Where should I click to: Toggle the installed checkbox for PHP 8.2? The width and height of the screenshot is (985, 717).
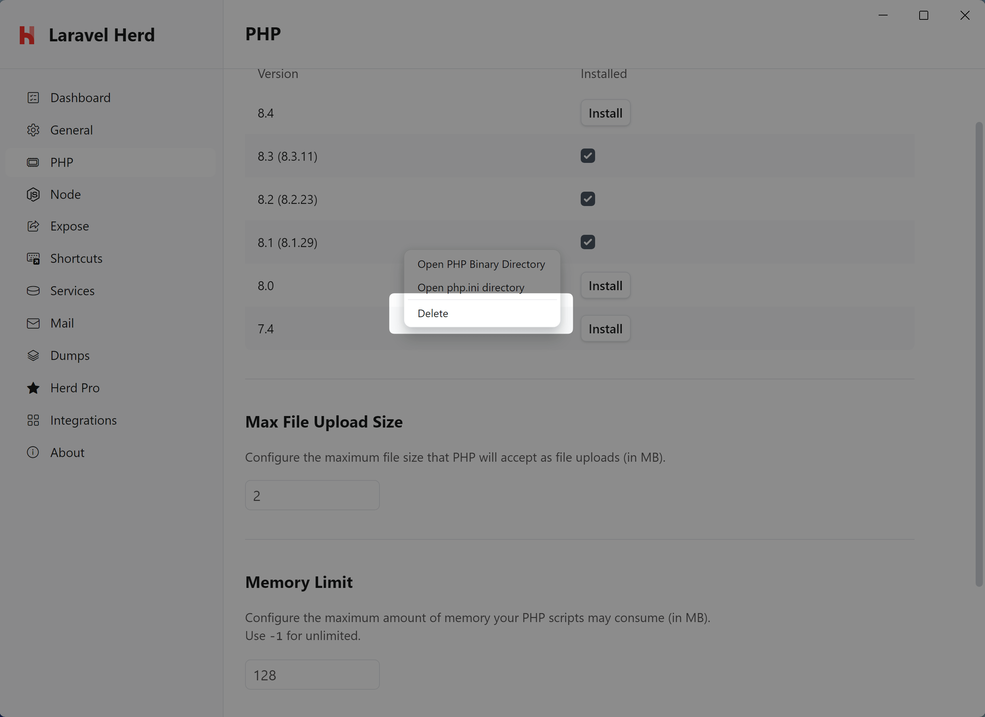click(x=588, y=198)
